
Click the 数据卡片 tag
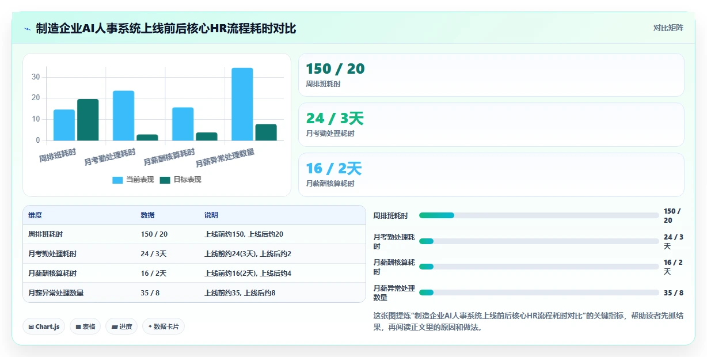click(164, 326)
